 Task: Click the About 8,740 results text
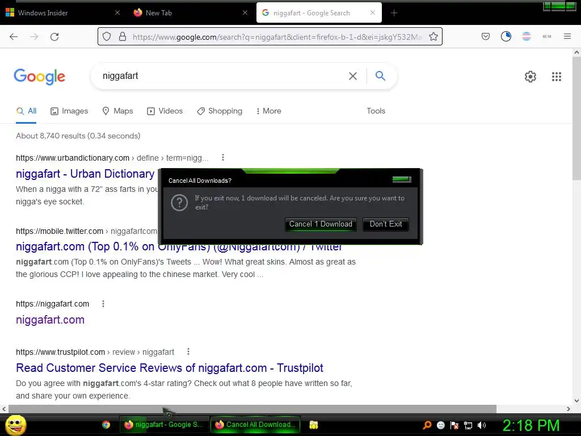point(78,136)
